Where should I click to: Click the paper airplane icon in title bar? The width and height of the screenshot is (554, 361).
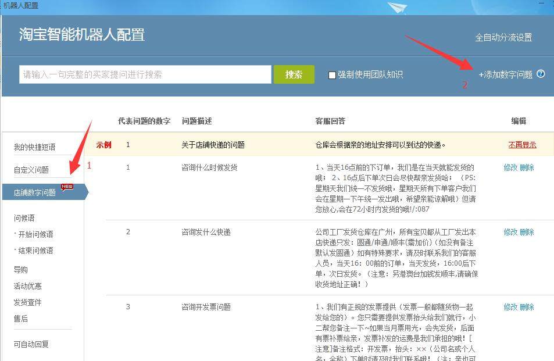397,7
